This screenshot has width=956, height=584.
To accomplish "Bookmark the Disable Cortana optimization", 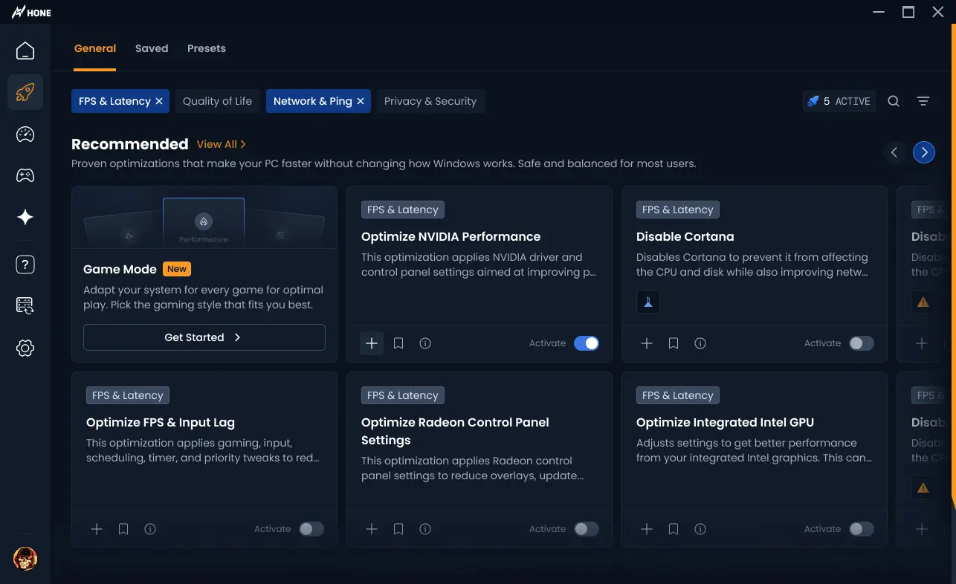I will pyautogui.click(x=674, y=343).
